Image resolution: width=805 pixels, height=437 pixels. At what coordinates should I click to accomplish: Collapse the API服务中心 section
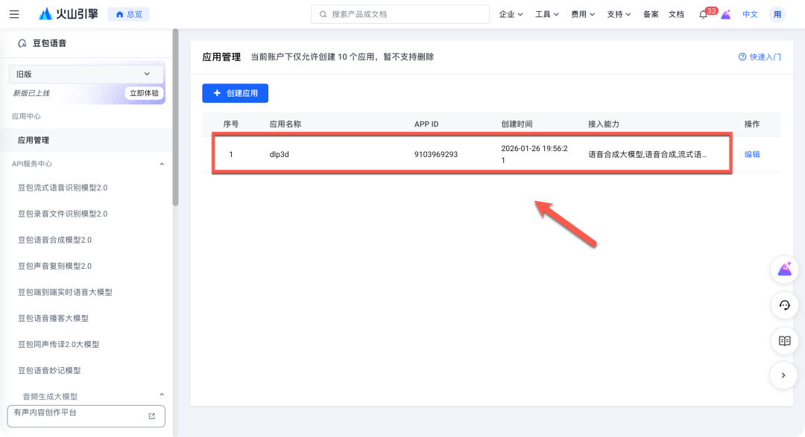click(x=162, y=164)
